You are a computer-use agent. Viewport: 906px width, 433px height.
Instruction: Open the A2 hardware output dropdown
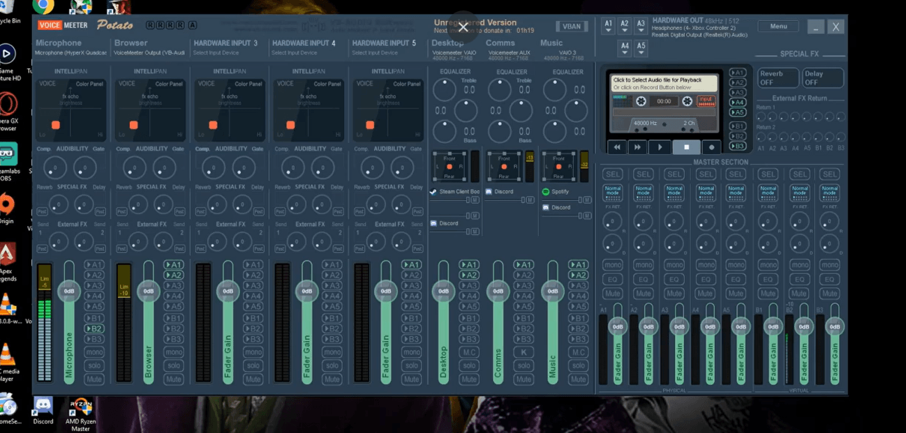[625, 26]
